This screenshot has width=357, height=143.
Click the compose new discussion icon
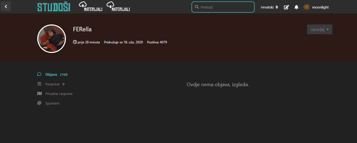click(x=286, y=7)
